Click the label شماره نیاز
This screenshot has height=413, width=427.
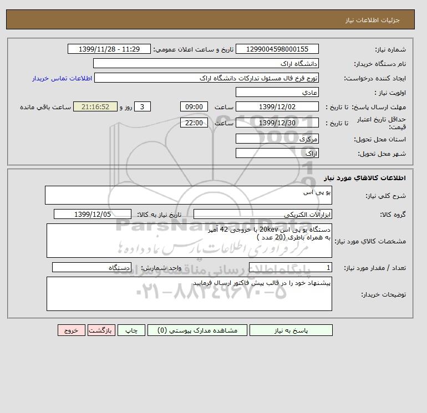pos(390,49)
